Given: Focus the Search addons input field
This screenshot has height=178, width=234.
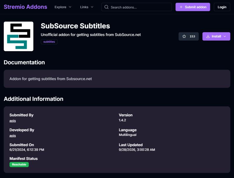Looking at the screenshot, I should [x=136, y=7].
